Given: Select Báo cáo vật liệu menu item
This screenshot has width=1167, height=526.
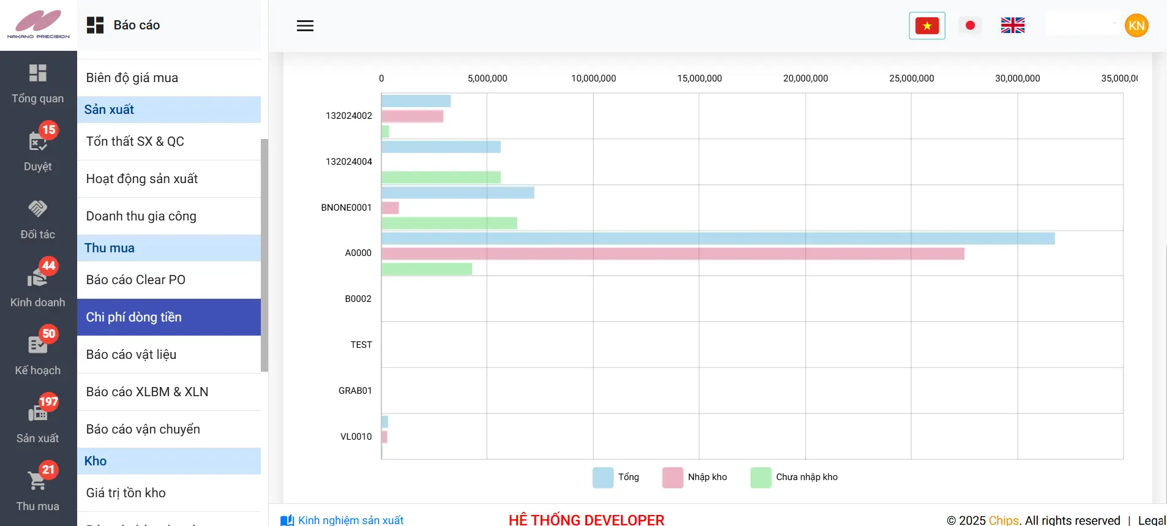Looking at the screenshot, I should [131, 355].
